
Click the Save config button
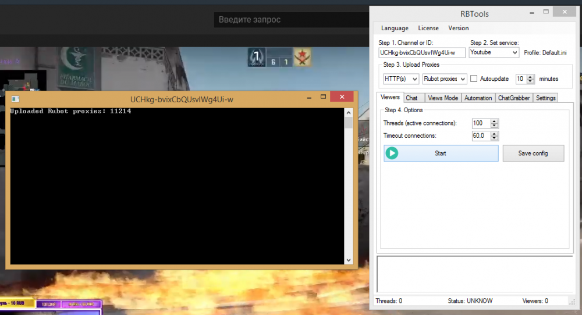point(533,153)
